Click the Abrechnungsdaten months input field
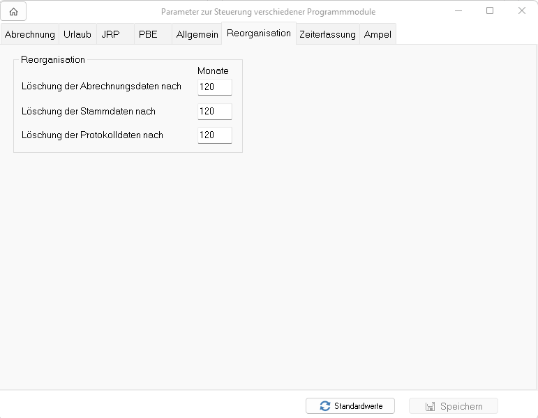 tap(214, 87)
